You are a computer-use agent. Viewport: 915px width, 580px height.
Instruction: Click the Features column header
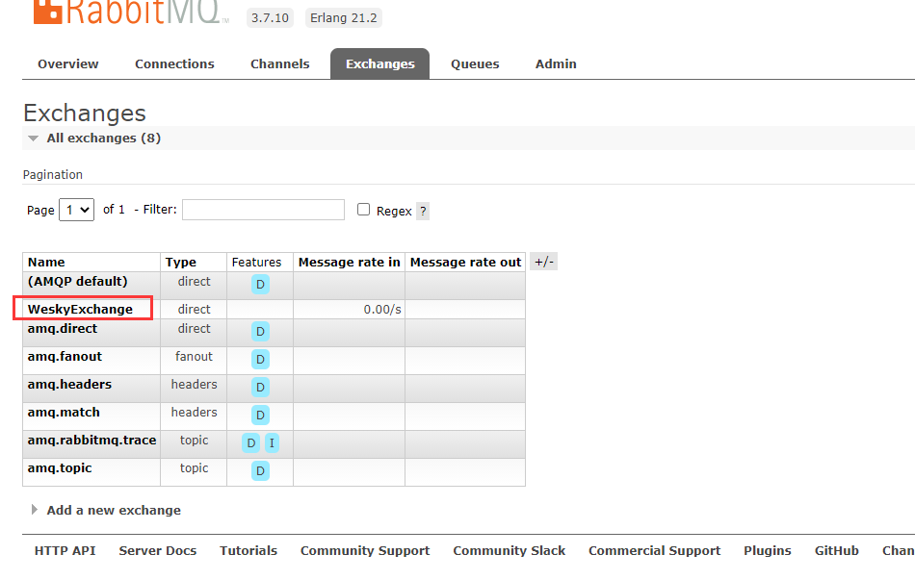tap(256, 263)
